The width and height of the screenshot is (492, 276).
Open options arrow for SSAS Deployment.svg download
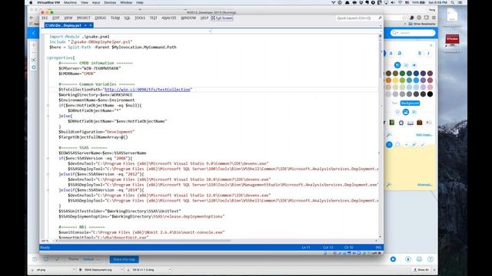point(121,270)
